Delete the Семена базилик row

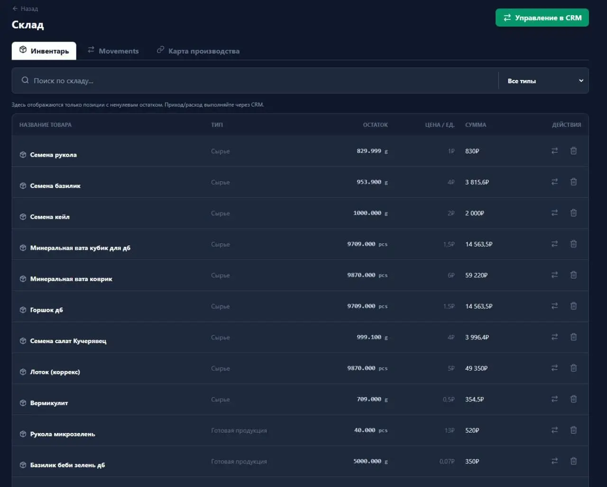pos(573,182)
